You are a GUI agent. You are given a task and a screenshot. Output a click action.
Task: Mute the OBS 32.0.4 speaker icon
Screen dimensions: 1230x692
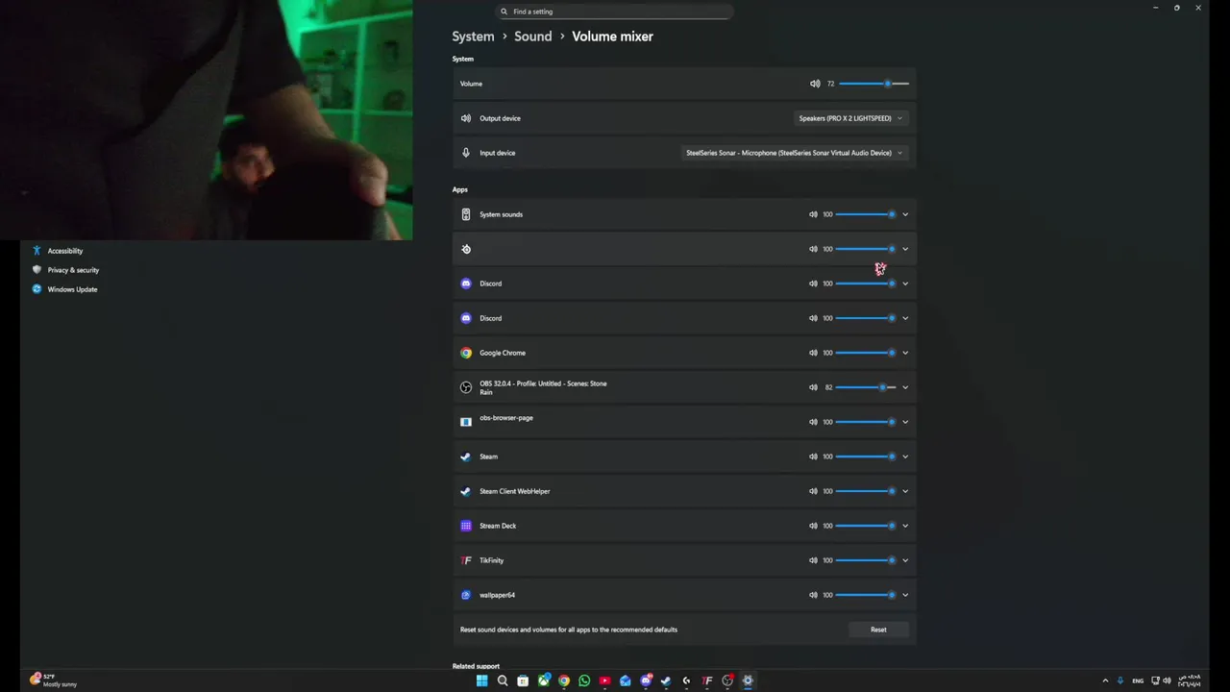click(813, 387)
